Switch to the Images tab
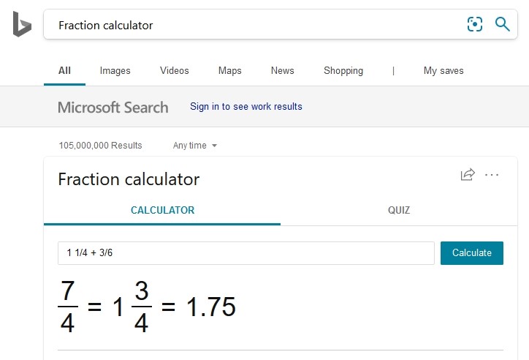Viewport: 529px width, 360px height. point(115,71)
